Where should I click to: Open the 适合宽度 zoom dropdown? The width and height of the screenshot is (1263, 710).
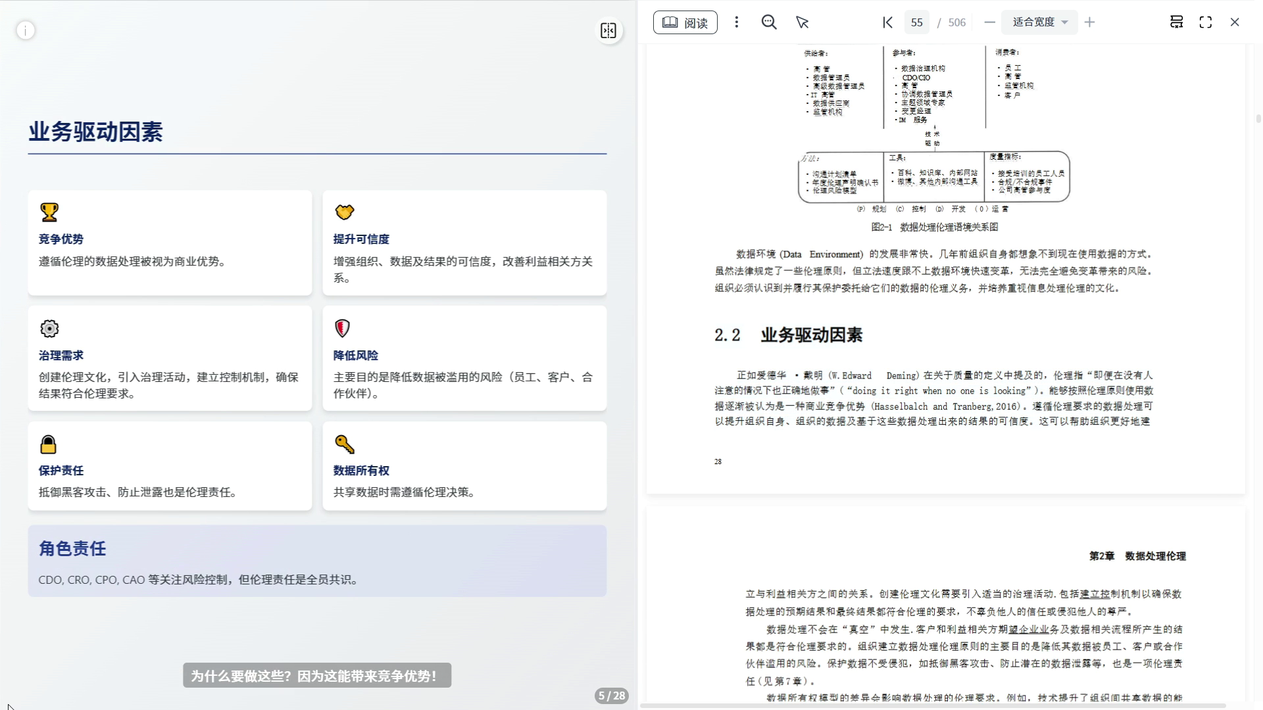[1033, 22]
